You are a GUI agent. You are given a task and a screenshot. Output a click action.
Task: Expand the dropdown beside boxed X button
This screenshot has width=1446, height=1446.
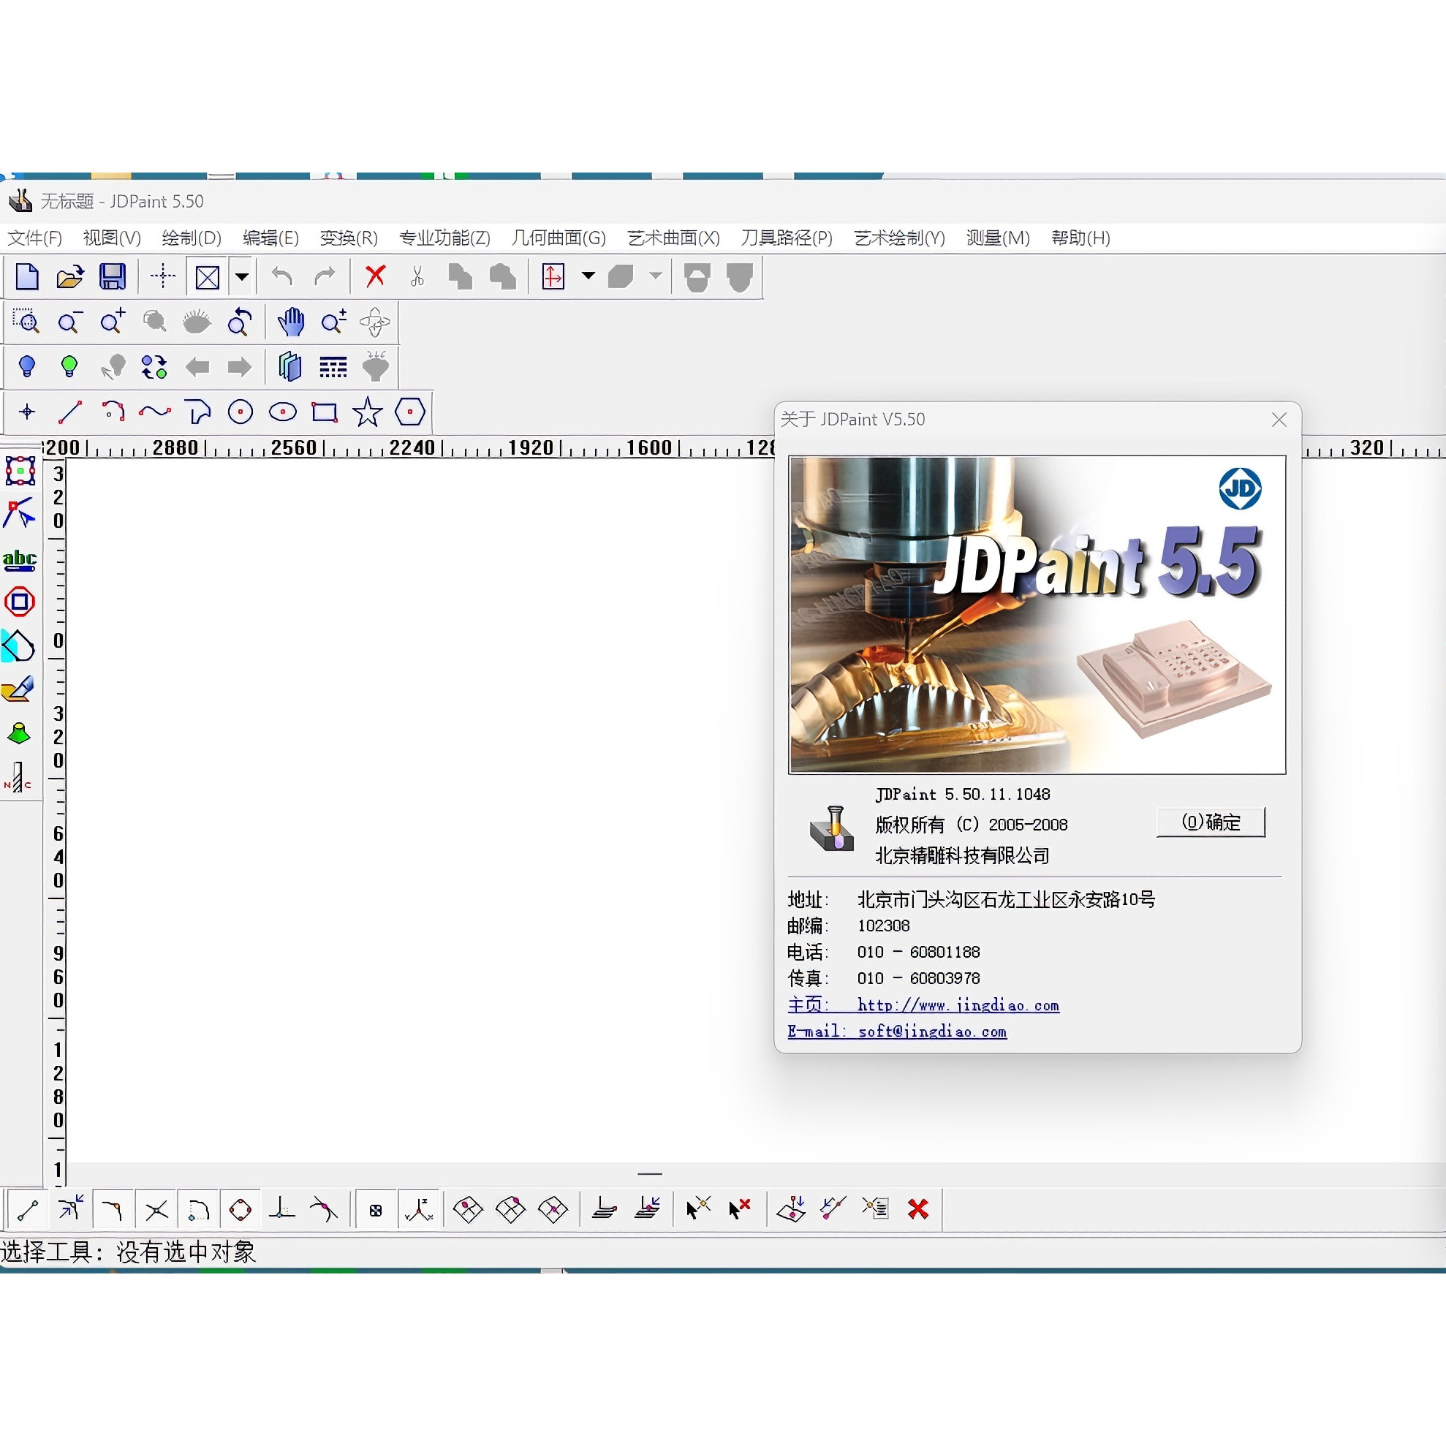[x=242, y=278]
